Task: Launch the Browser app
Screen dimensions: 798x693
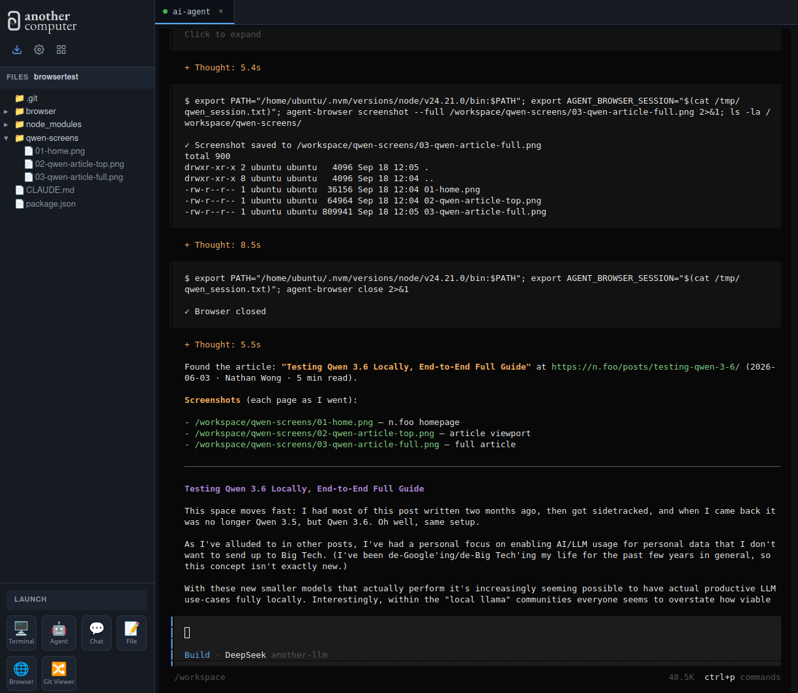Action: [22, 673]
